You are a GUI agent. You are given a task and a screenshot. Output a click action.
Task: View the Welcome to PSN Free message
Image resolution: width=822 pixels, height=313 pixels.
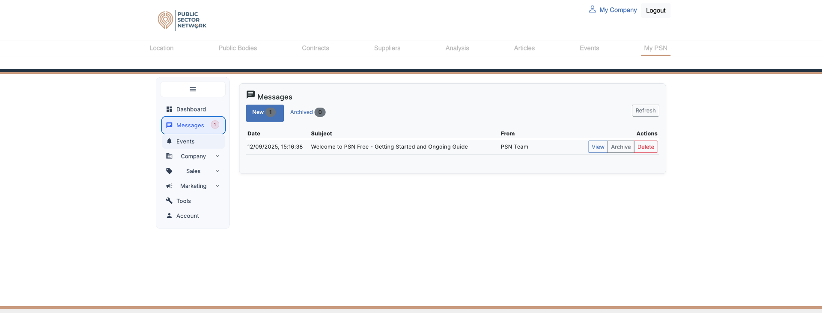click(598, 147)
